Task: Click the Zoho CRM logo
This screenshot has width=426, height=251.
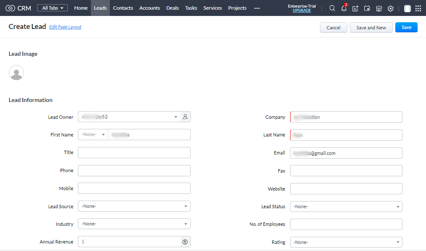Action: (19, 8)
